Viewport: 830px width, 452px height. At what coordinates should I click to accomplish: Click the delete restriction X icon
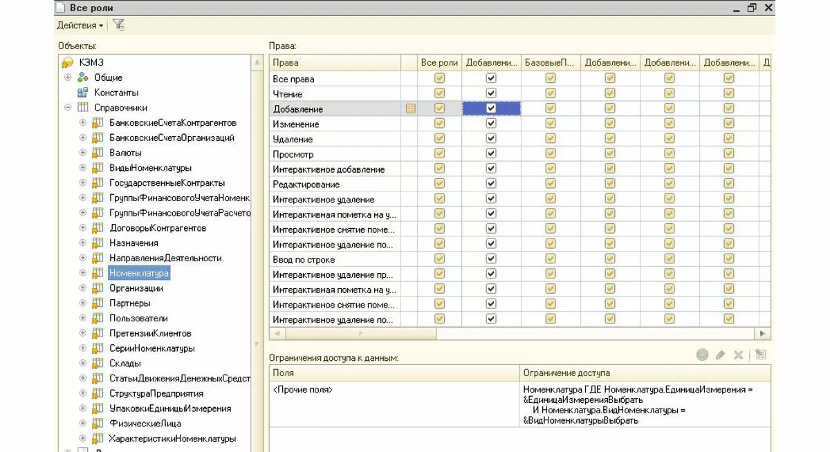click(x=738, y=355)
